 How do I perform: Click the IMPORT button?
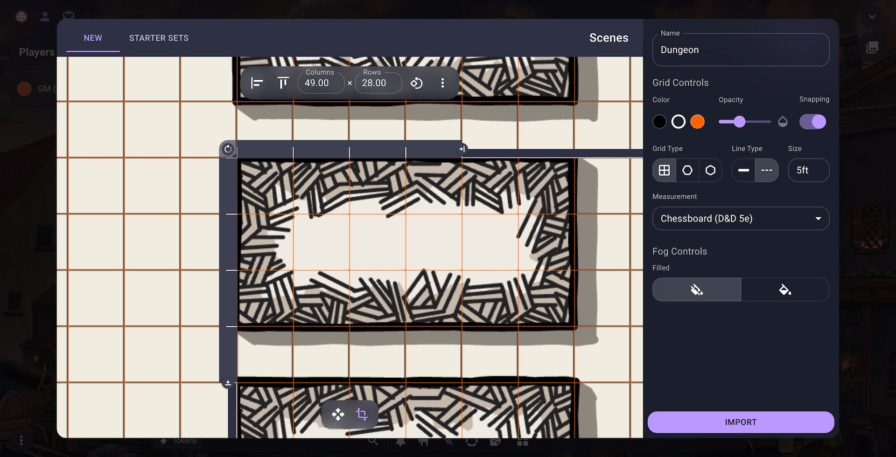click(741, 422)
